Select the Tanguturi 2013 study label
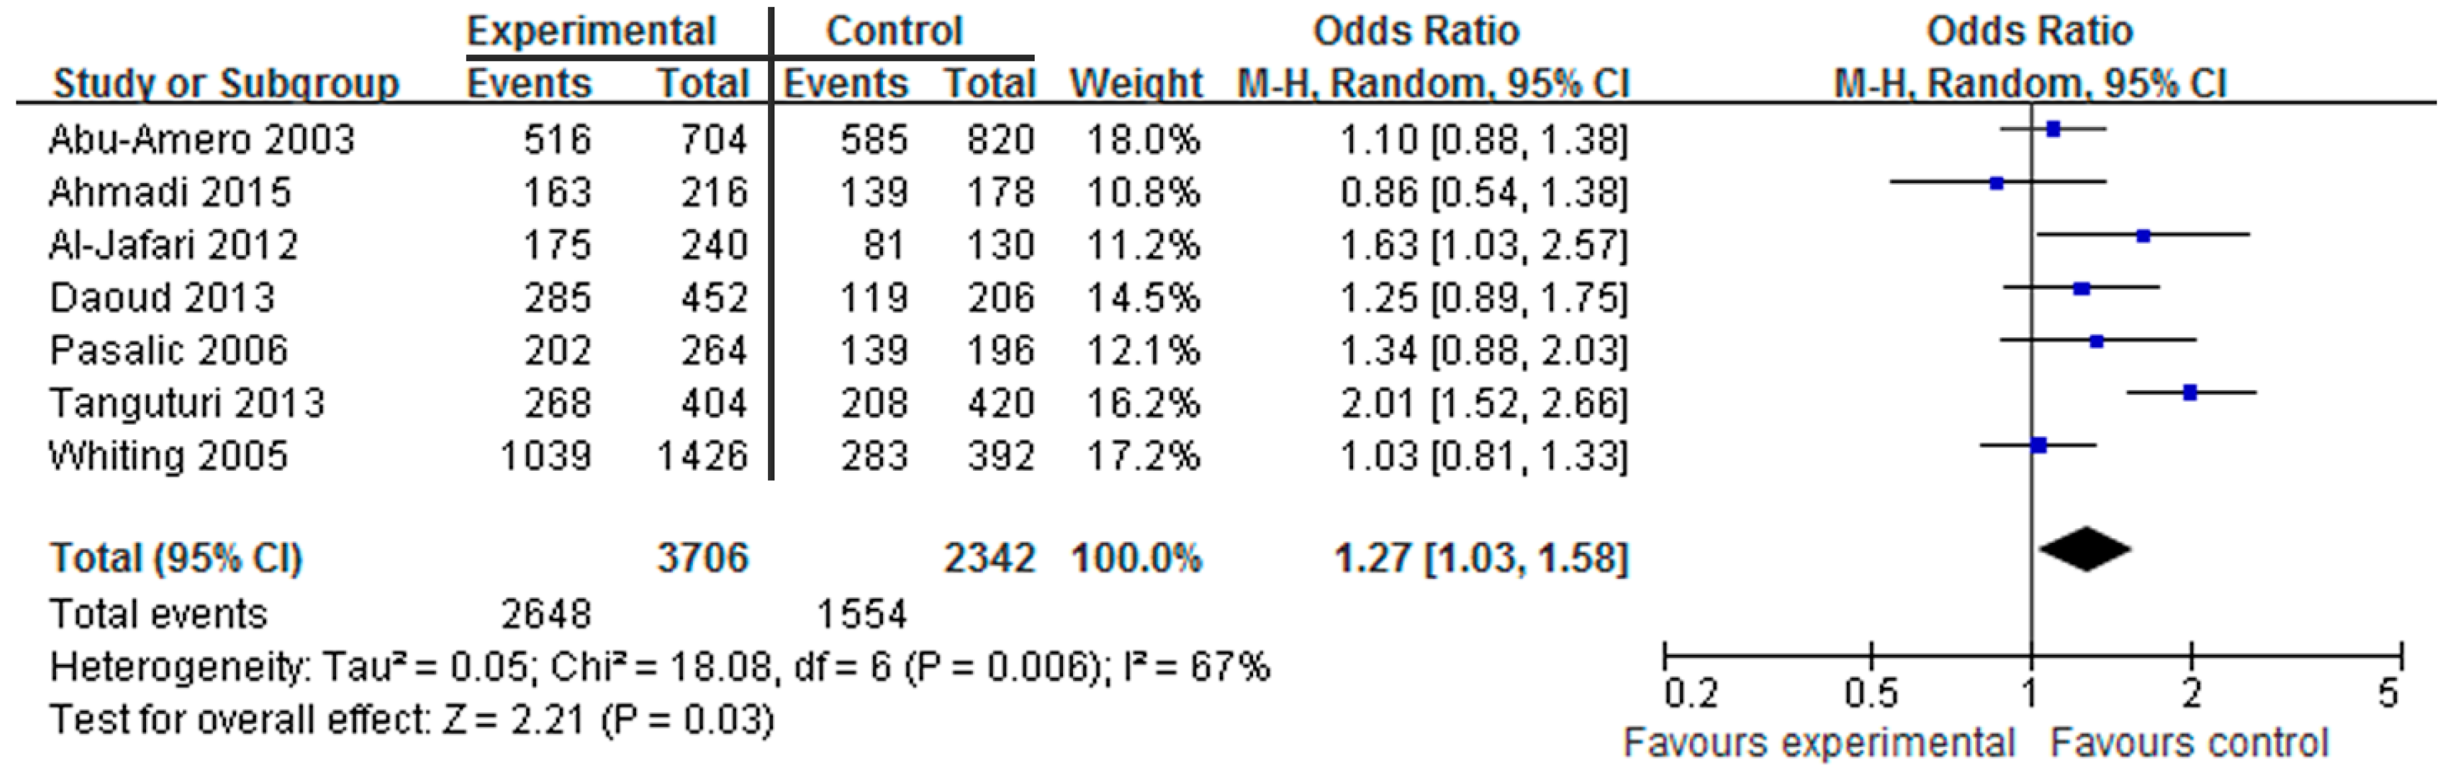The height and width of the screenshot is (784, 2453). [187, 403]
